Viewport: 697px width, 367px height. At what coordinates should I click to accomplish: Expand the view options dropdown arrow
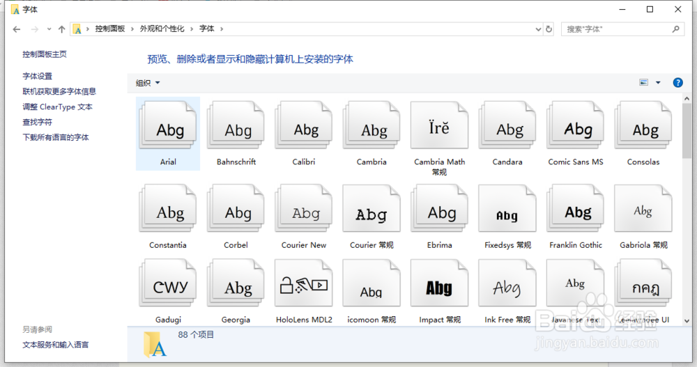point(658,82)
